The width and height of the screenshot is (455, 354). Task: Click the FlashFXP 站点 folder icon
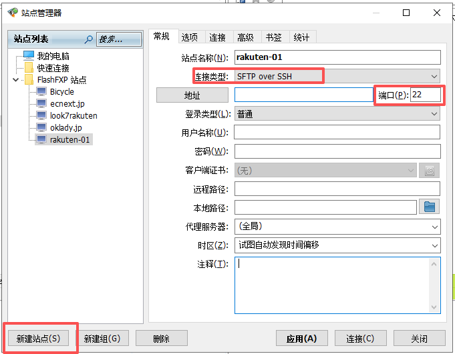point(29,79)
